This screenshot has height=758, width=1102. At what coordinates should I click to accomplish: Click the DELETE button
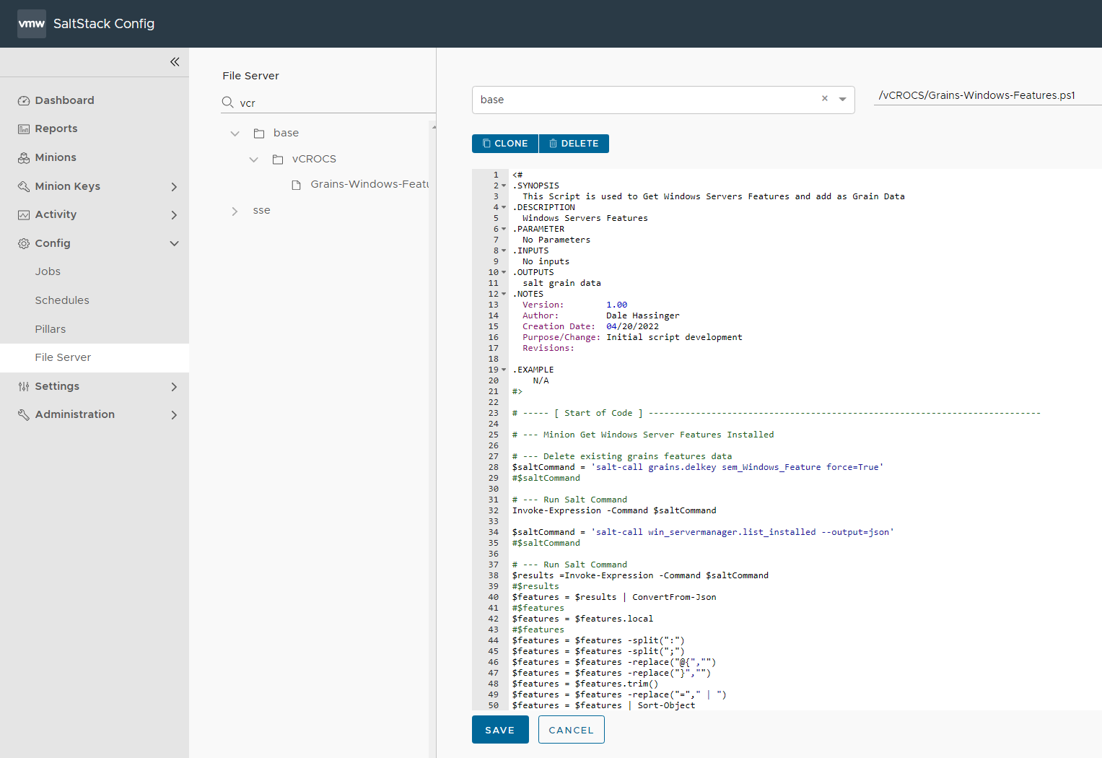click(574, 144)
